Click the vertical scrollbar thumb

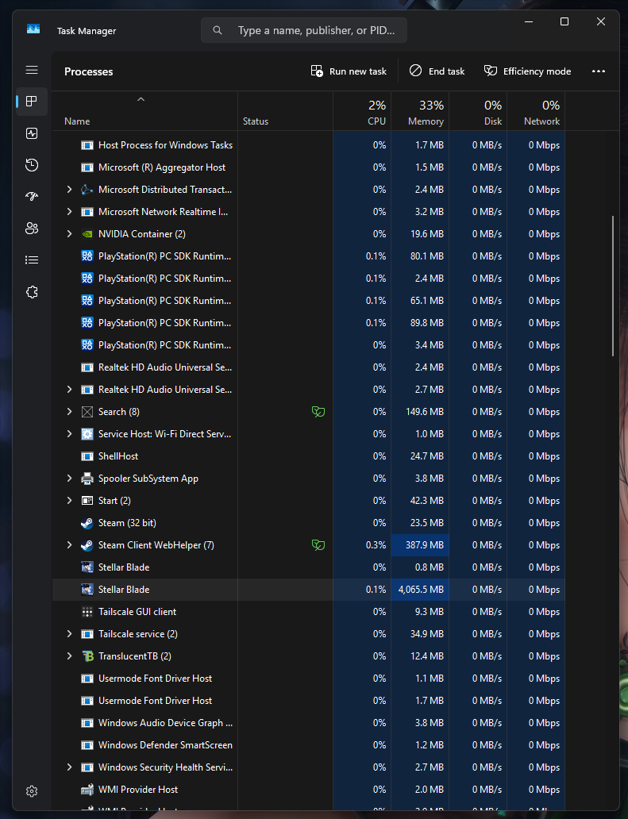[x=613, y=286]
